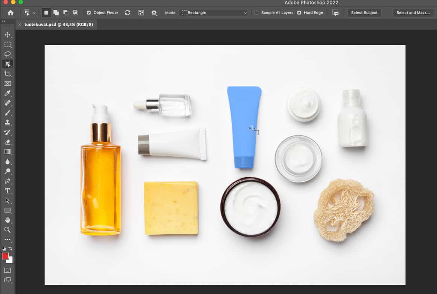Expand the toolbar double-arrow
The height and width of the screenshot is (294, 437).
pos(3,21)
